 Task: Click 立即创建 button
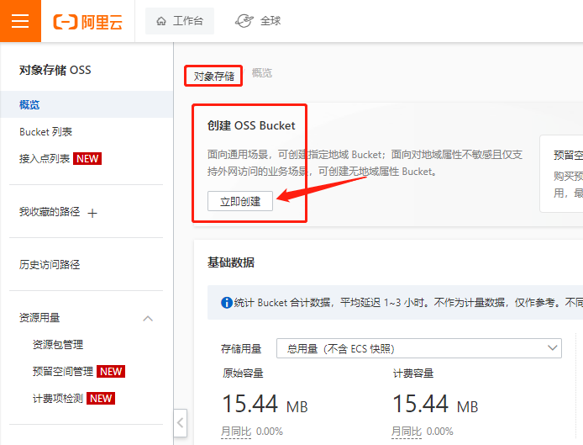240,201
